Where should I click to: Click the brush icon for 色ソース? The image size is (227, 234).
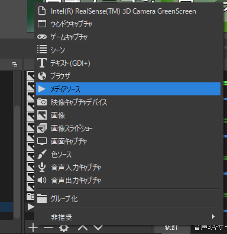(x=42, y=154)
